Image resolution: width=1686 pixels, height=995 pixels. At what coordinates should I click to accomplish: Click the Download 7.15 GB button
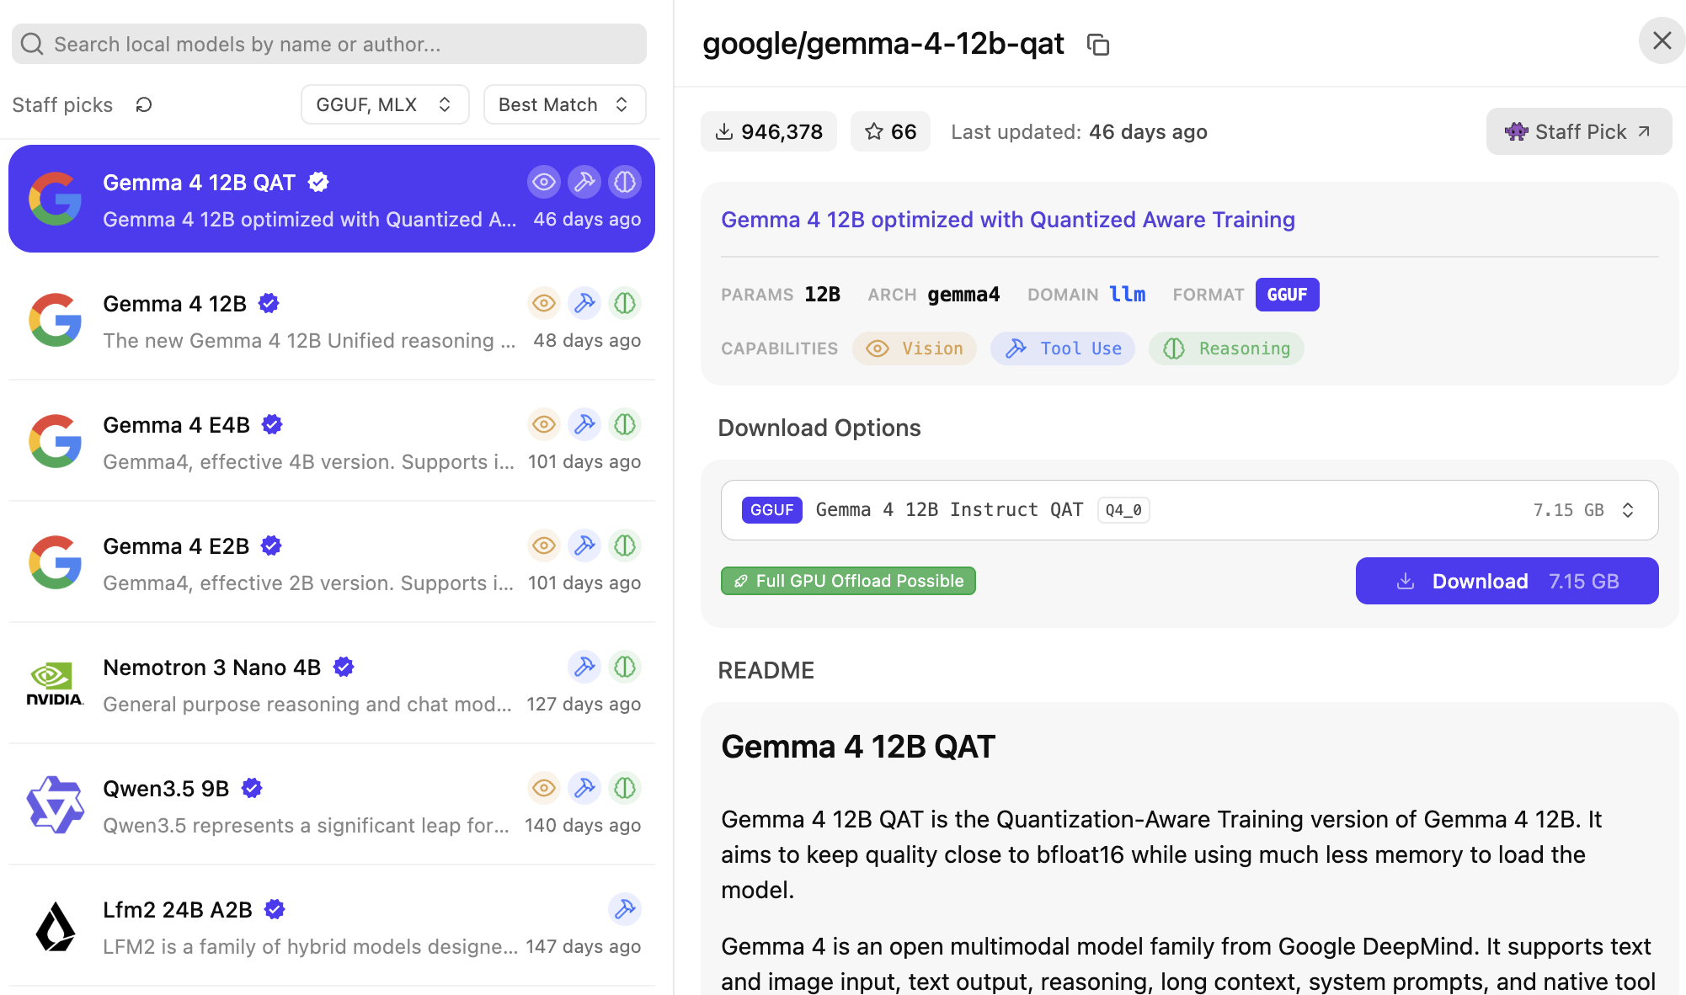1507,581
